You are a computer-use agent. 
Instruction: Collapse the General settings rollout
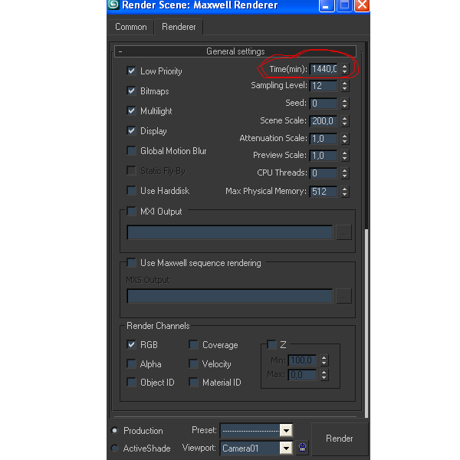pyautogui.click(x=235, y=51)
